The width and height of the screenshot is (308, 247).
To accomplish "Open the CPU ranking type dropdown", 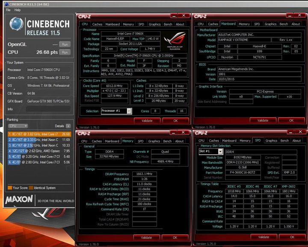I will point(18,126).
